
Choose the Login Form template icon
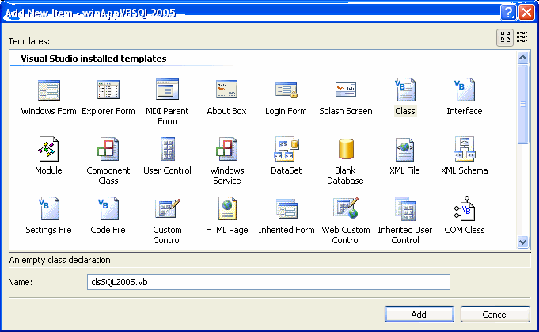(x=287, y=90)
